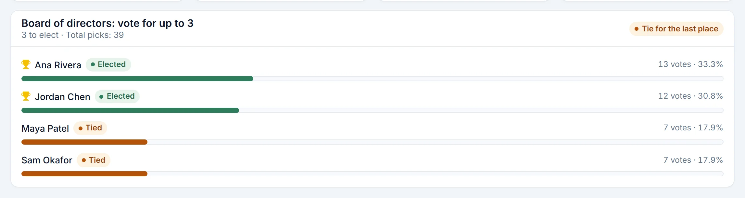Click Sam Okafor's Tied badge
The height and width of the screenshot is (198, 745).
coord(94,160)
